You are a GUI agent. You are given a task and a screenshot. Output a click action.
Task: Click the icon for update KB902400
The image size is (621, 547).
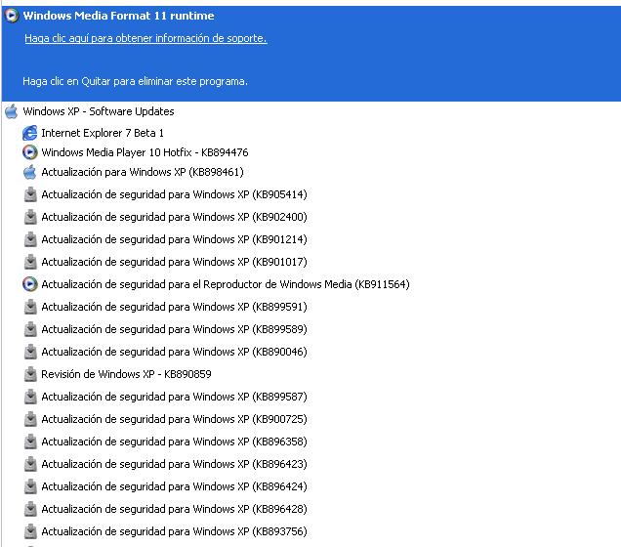click(x=30, y=217)
